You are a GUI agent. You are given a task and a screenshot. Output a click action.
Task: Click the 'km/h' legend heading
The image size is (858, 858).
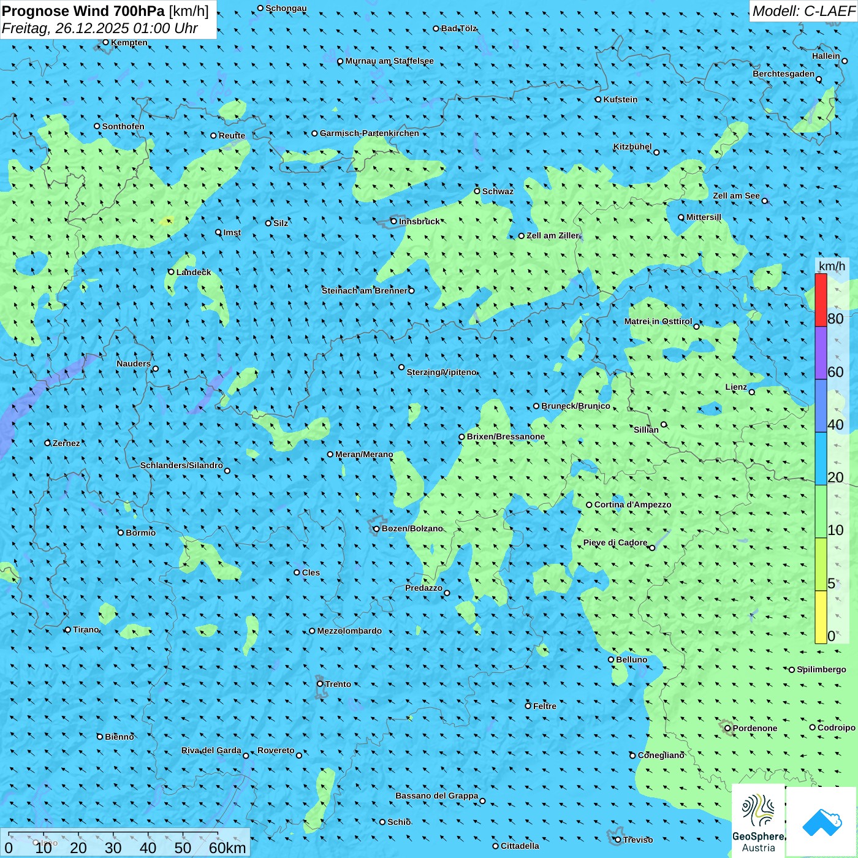tap(832, 266)
